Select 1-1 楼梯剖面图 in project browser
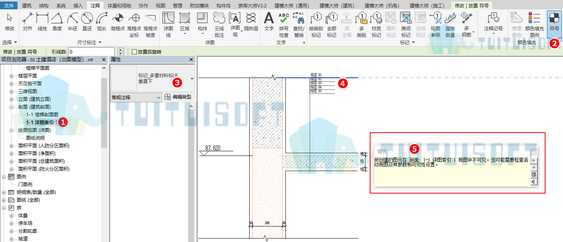 (x=42, y=115)
